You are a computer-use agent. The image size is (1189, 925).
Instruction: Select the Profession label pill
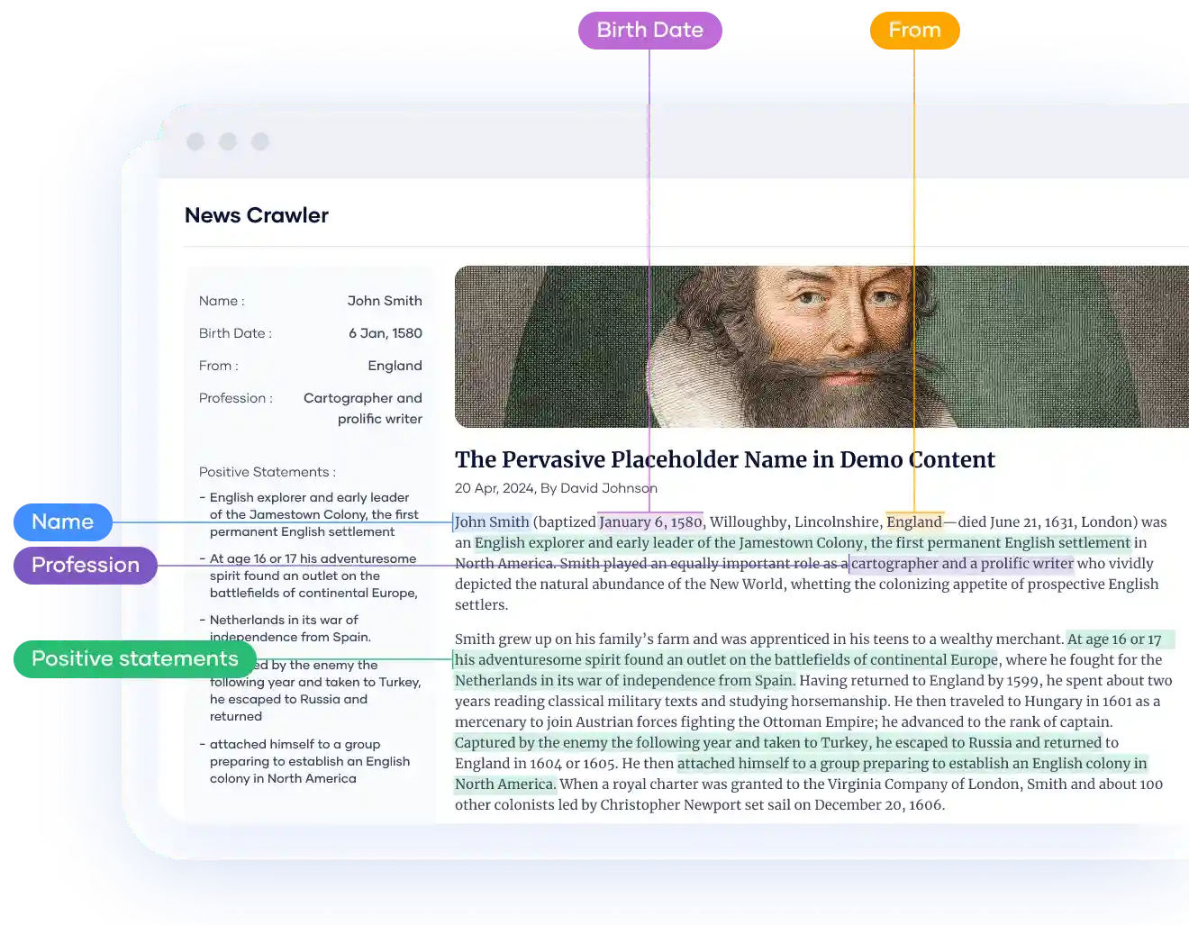85,565
